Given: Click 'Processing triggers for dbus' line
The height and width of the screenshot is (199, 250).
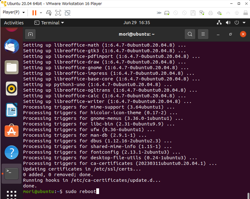Looking at the screenshot, I should [97, 141].
